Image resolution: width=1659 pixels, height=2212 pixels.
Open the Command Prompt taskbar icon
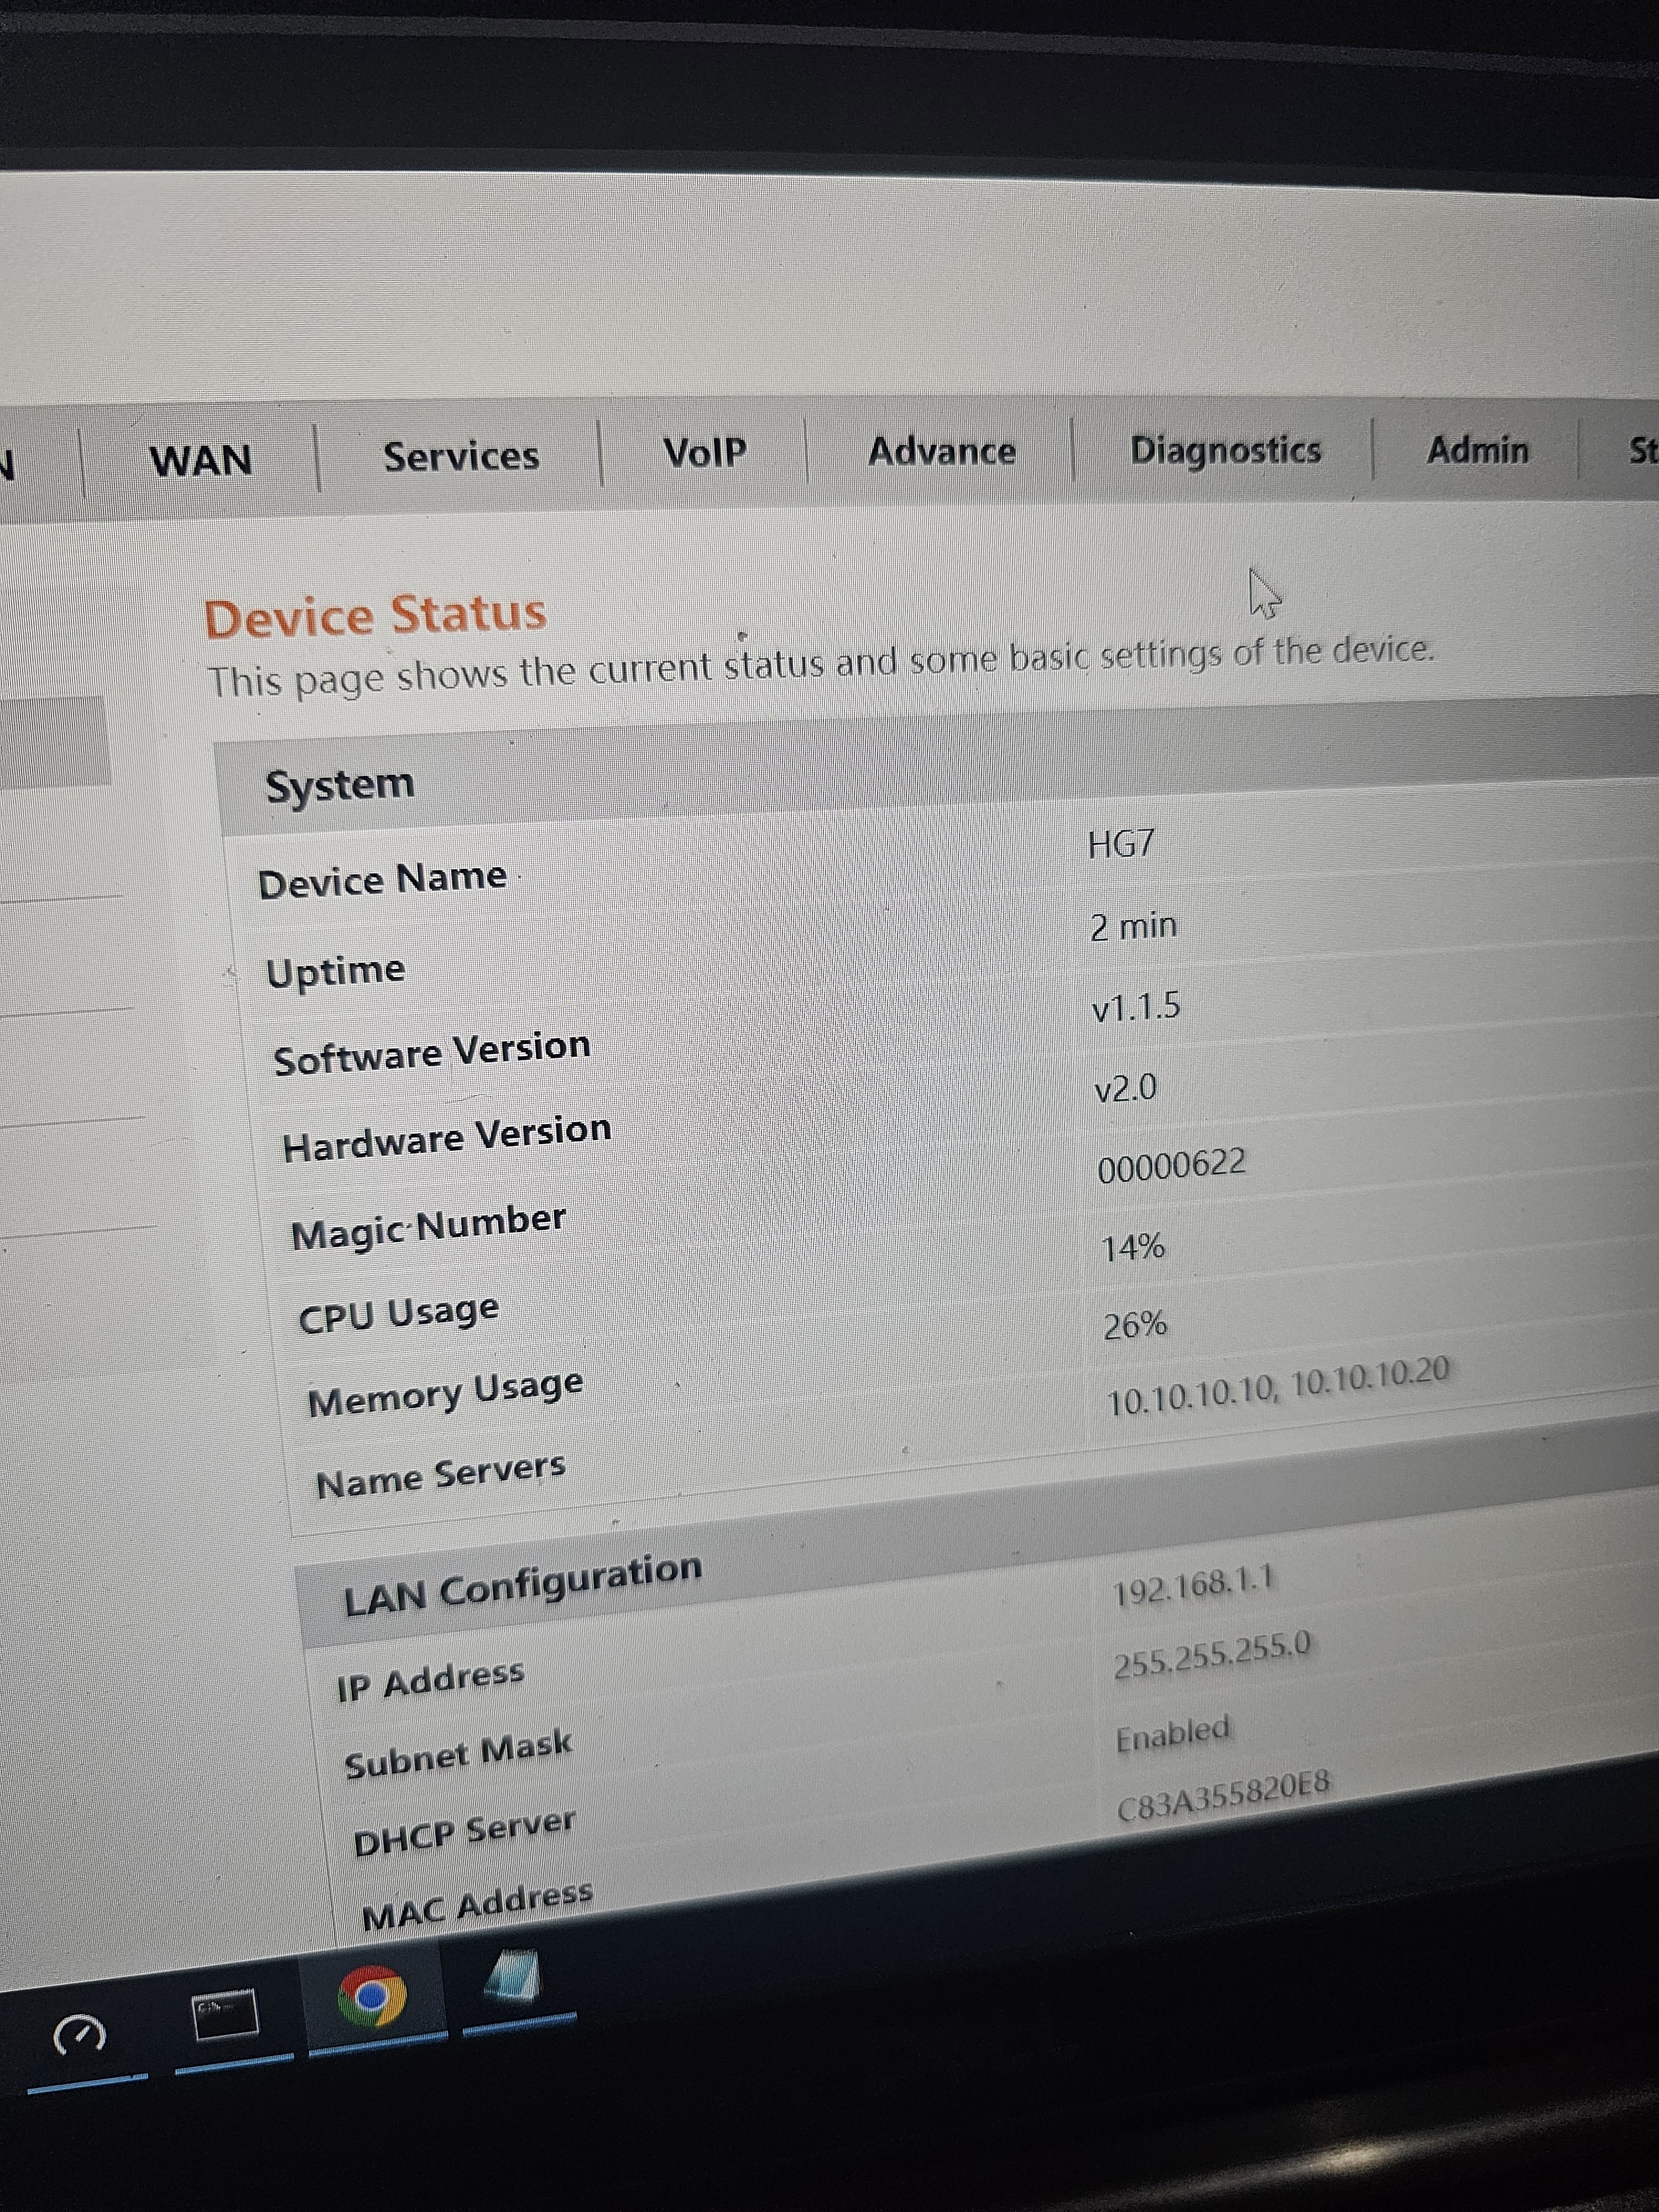click(226, 2014)
